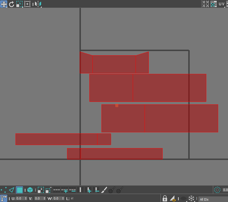This screenshot has height=202, width=228.
Task: Click the Loop UV selection icon
Action: coord(57,190)
